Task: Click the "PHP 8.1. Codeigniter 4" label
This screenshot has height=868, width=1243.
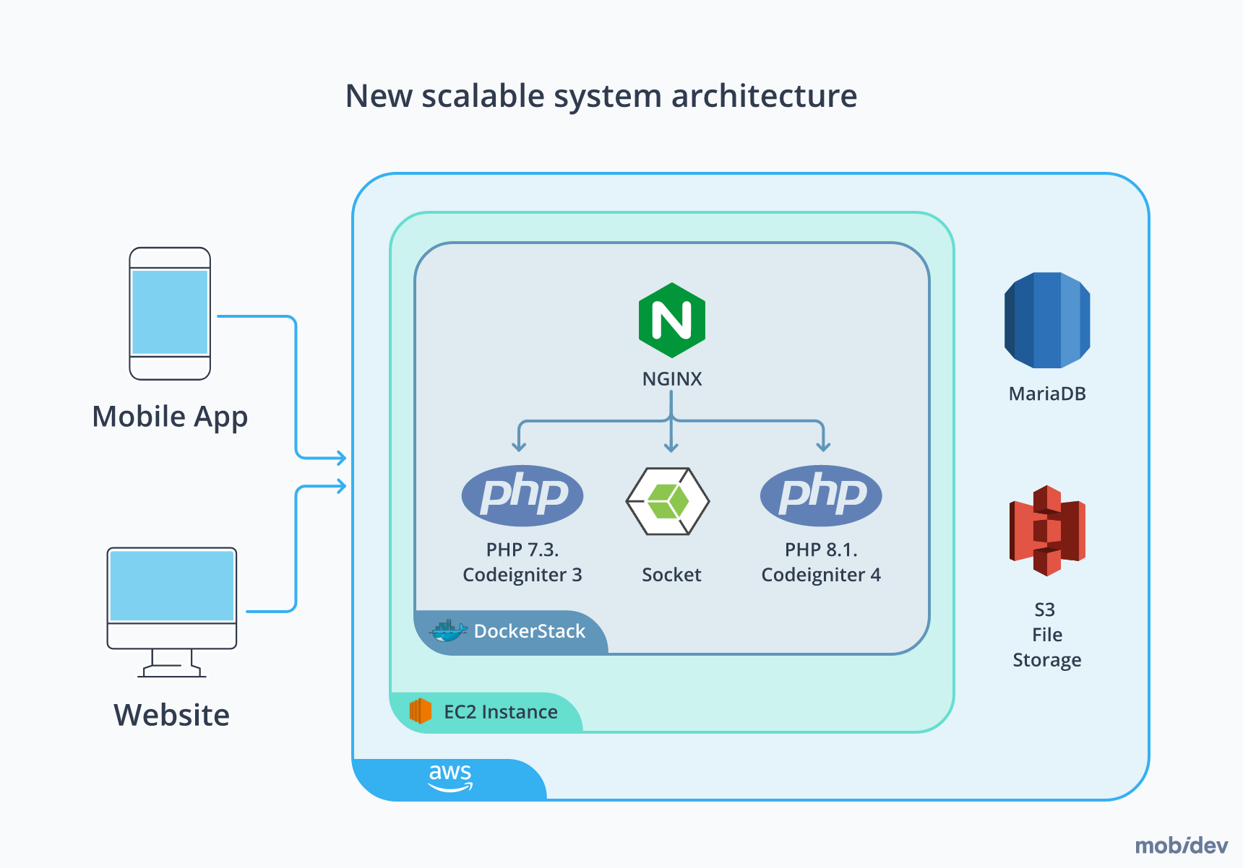Action: (821, 563)
